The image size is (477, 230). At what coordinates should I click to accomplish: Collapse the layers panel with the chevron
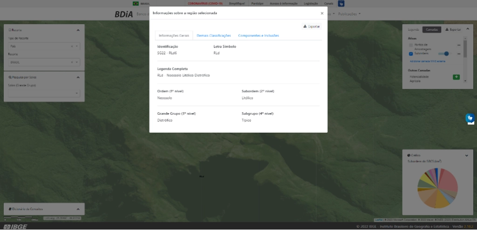pyautogui.click(x=468, y=29)
